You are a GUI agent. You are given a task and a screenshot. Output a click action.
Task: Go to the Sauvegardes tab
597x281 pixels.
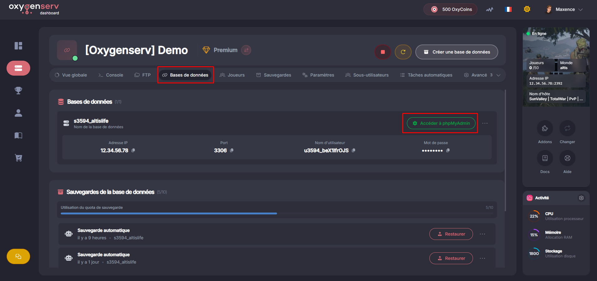click(274, 75)
